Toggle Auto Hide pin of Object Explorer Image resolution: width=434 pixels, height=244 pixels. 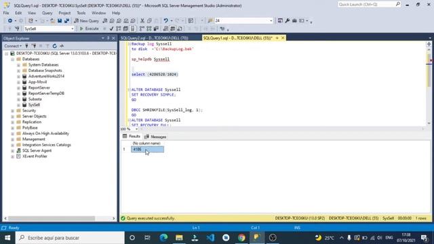pos(108,38)
